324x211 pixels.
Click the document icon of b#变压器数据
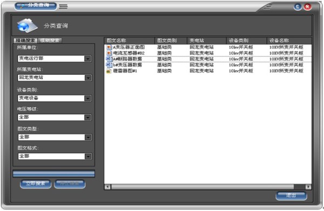point(109,65)
